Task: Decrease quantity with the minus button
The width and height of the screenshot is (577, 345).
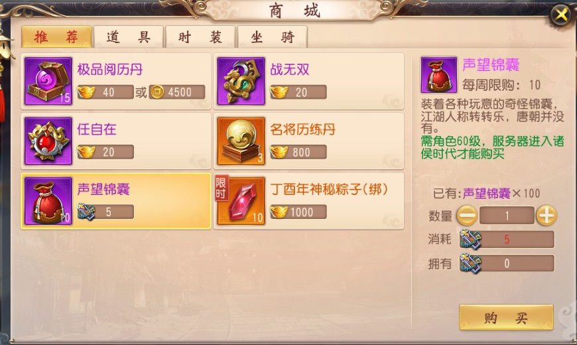Action: coord(467,216)
